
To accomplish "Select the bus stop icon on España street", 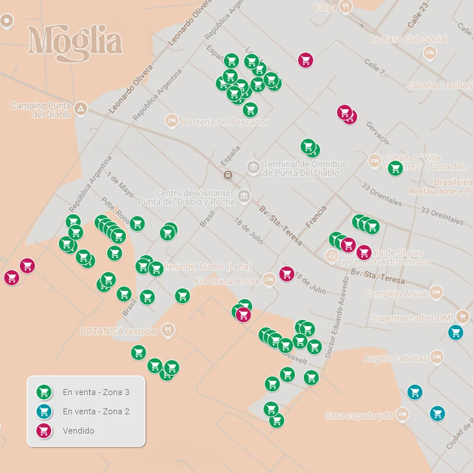I will pos(228,175).
